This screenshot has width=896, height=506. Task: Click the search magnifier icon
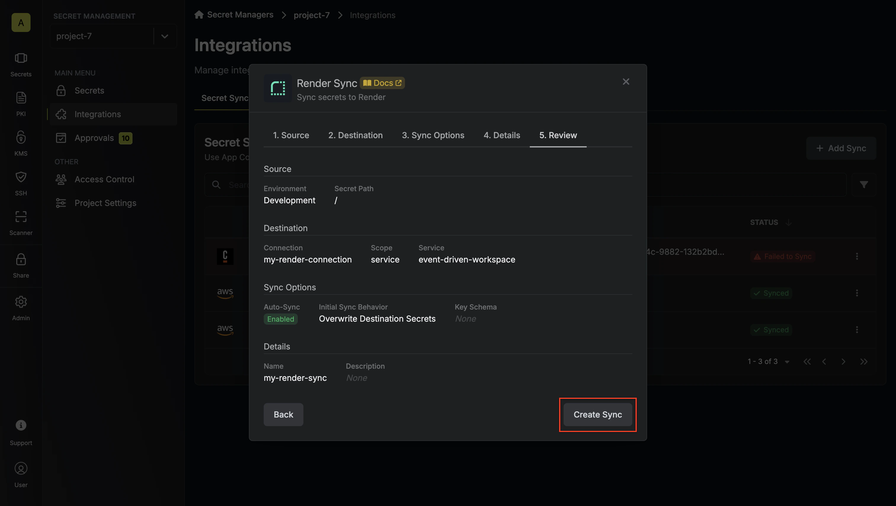pyautogui.click(x=216, y=185)
